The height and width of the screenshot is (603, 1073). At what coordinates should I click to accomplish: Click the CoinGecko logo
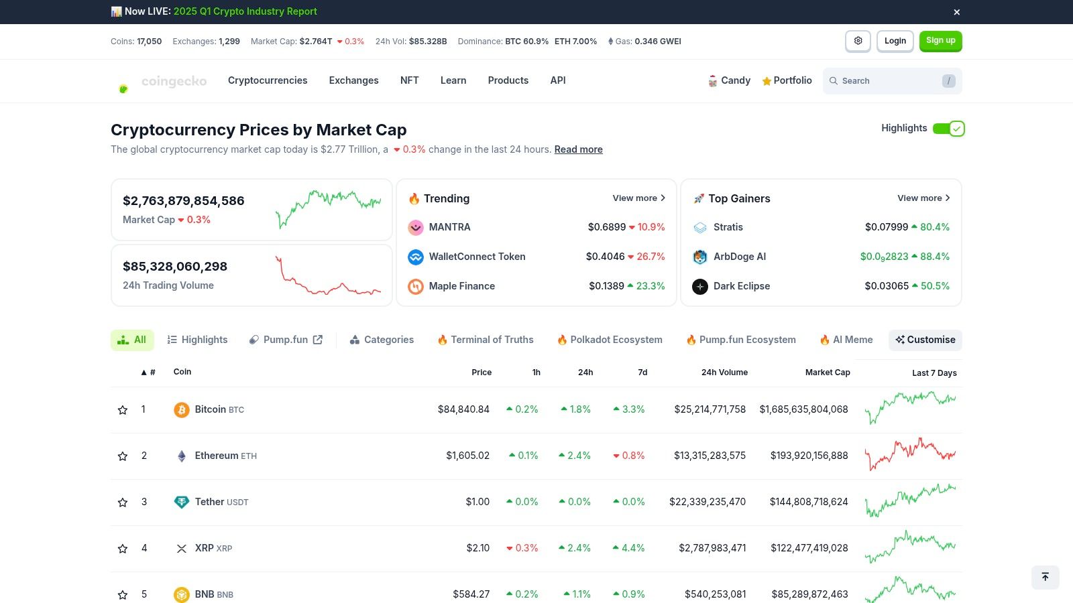coord(161,81)
